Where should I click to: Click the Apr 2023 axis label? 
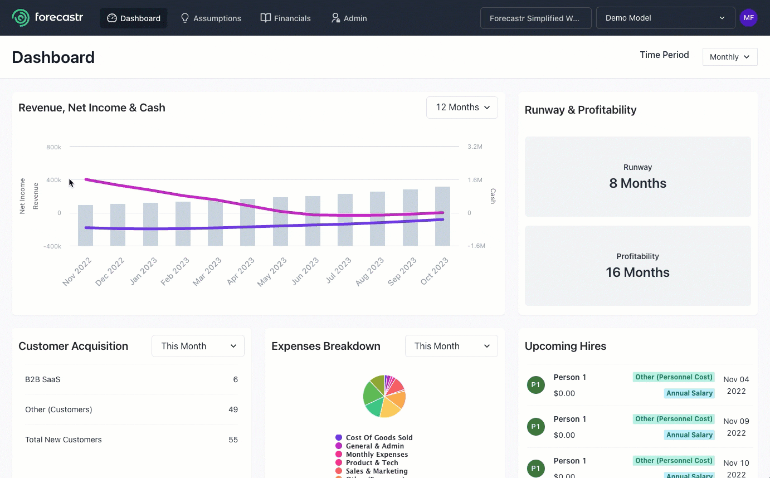pyautogui.click(x=241, y=271)
